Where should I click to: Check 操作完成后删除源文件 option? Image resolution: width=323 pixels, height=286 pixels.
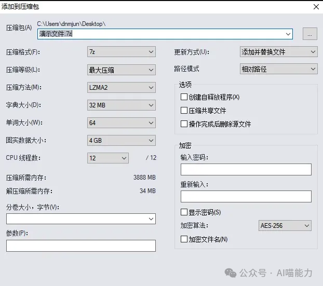[x=184, y=124]
